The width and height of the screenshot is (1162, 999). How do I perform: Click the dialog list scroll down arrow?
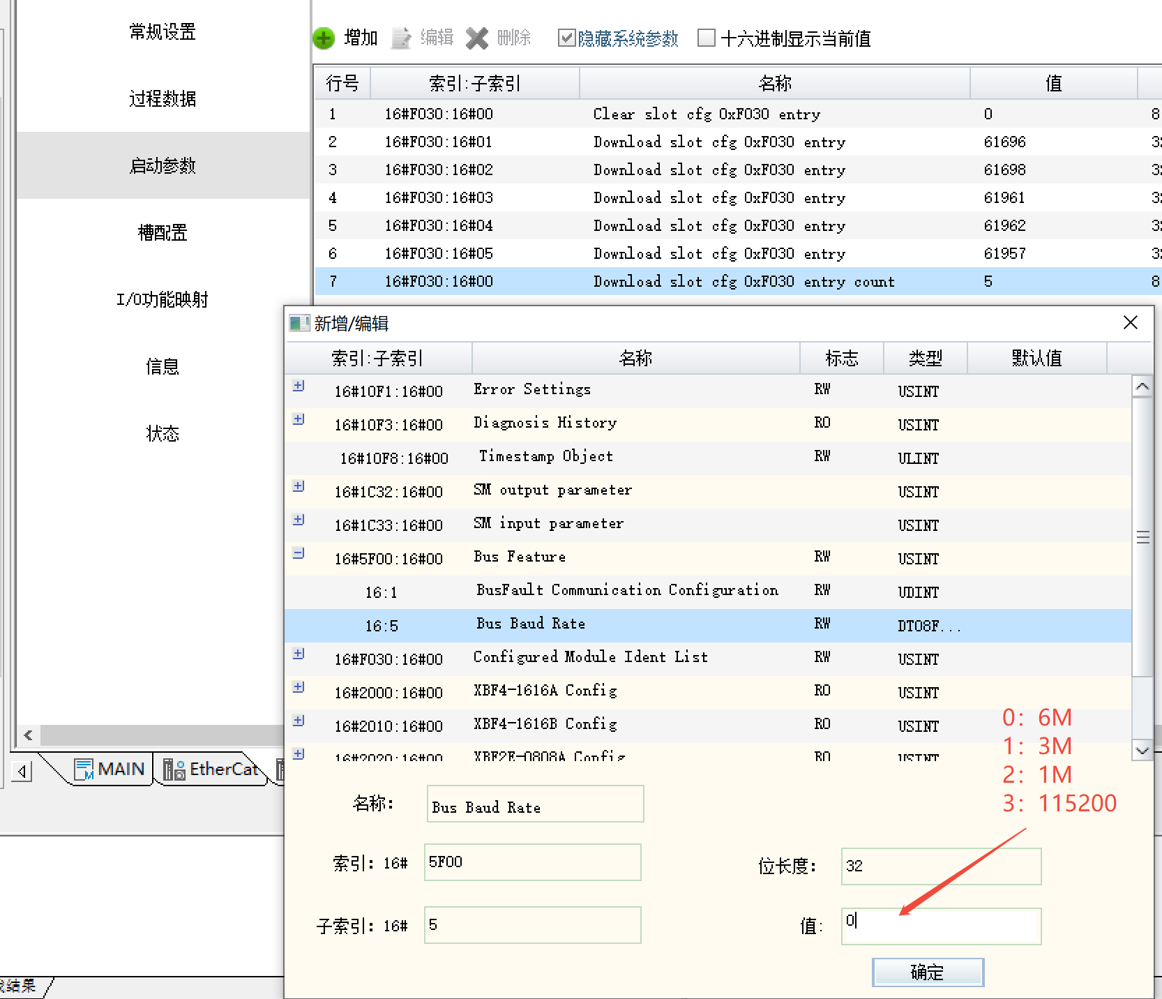1142,751
